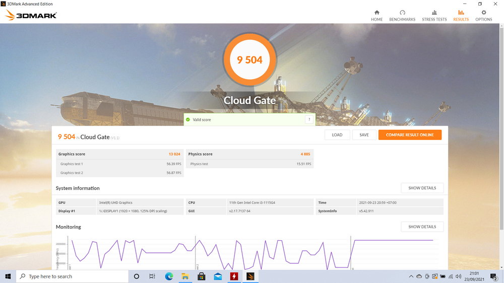Click the Graphics score value 13 024
The height and width of the screenshot is (283, 504).
pyautogui.click(x=174, y=154)
